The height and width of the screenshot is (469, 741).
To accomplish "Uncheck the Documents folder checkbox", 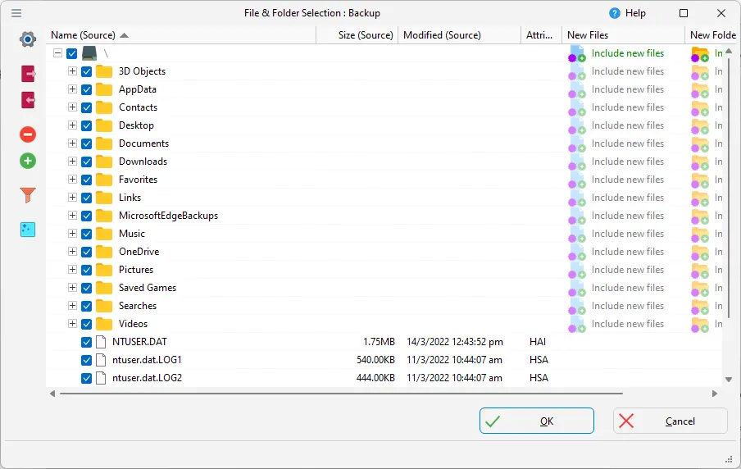I will point(87,143).
